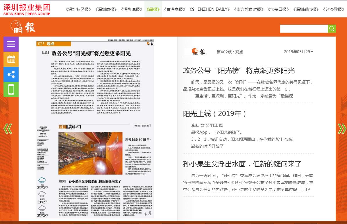Open the 《经济导报》 tab
This screenshot has height=224, width=347.
click(333, 9)
